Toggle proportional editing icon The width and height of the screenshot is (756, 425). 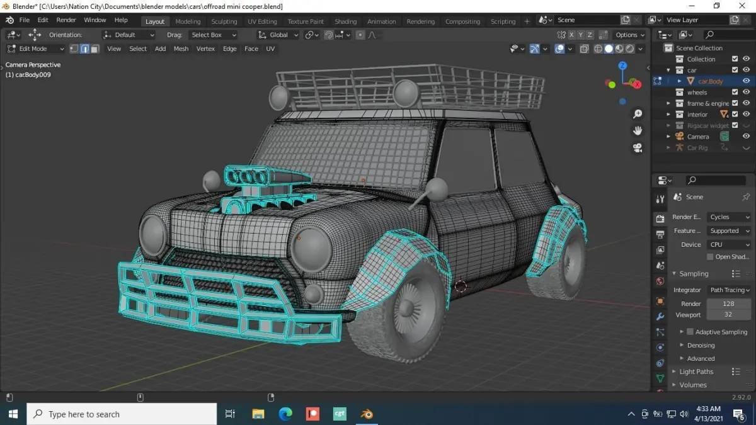tap(360, 35)
